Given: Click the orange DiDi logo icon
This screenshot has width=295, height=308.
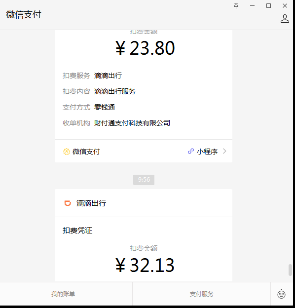Looking at the screenshot, I should (x=68, y=203).
